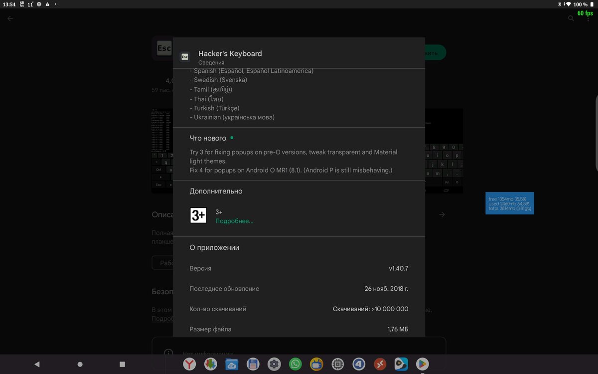Select the "Дополнительно" section heading

(x=216, y=191)
